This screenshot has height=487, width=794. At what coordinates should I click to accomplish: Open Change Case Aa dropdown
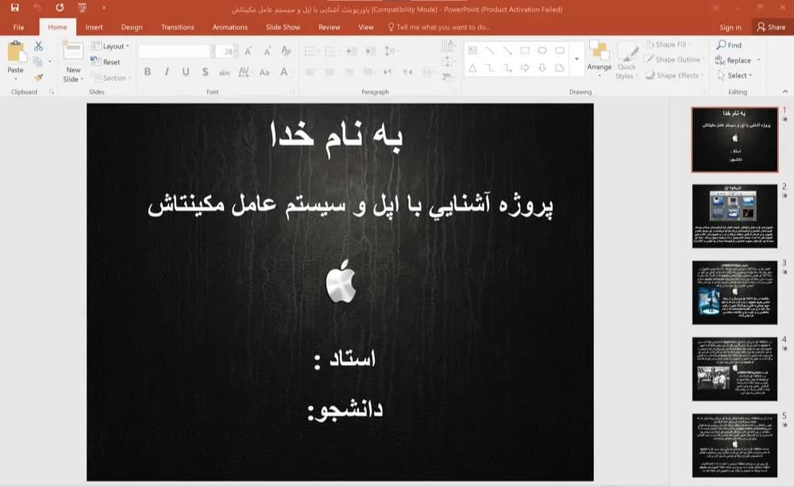264,72
